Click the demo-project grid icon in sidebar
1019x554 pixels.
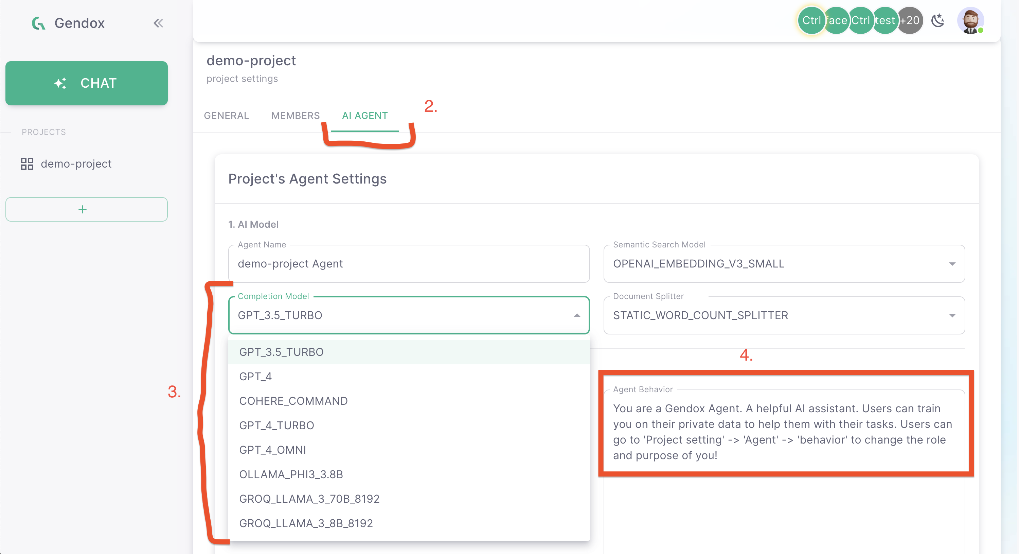tap(26, 163)
